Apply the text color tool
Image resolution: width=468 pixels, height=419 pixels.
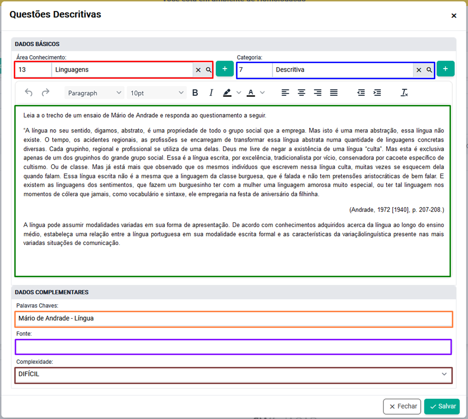251,93
